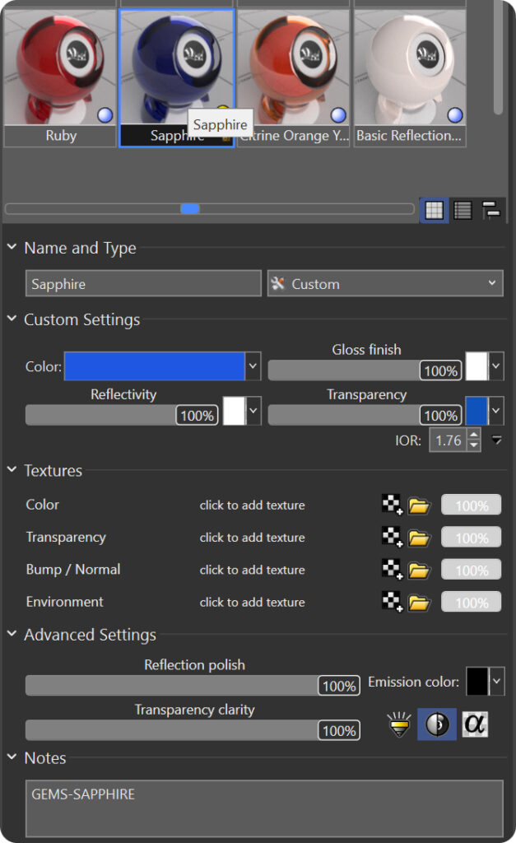Switch to tree view mode

[x=492, y=210]
